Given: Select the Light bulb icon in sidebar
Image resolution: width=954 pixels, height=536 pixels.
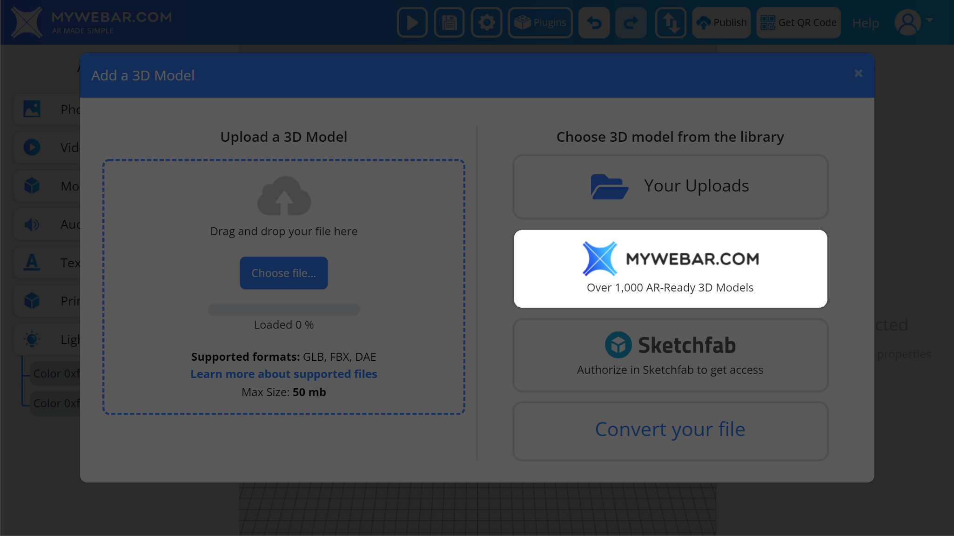Looking at the screenshot, I should (x=32, y=339).
